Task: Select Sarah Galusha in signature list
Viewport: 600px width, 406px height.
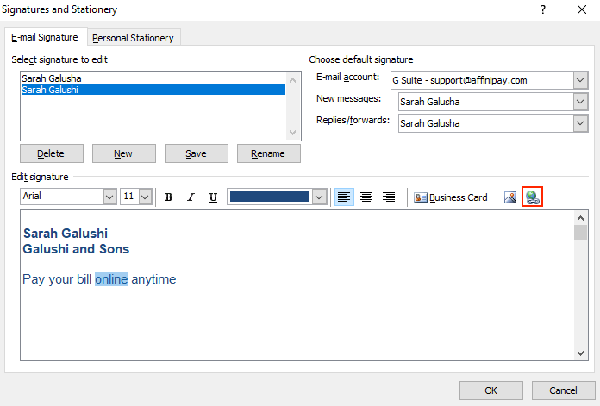Action: 52,78
